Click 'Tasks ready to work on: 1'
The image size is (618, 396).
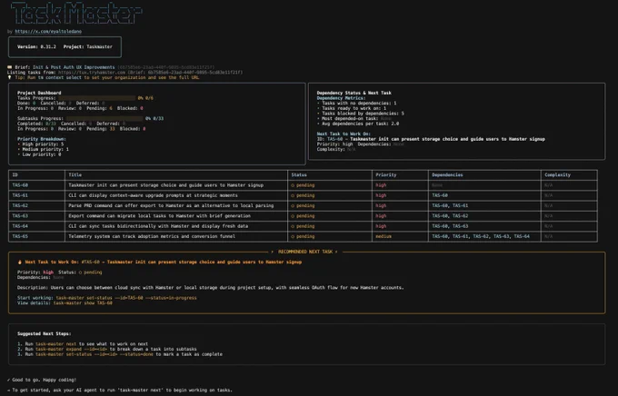pyautogui.click(x=352, y=108)
